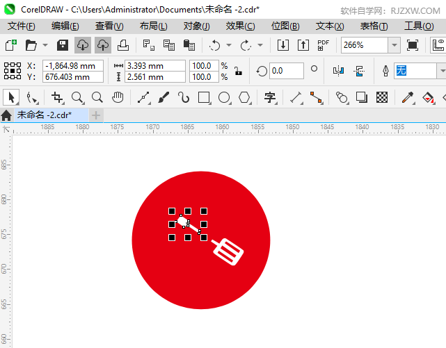Open the 位图(B) menu

[x=285, y=26]
